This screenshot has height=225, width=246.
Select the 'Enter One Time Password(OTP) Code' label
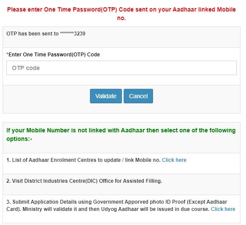click(x=53, y=55)
